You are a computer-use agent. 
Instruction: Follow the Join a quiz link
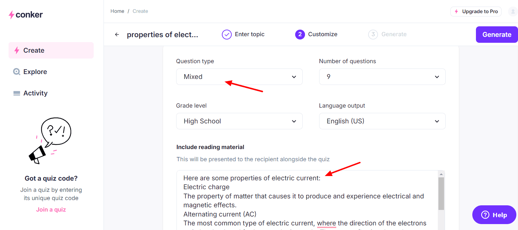(x=51, y=210)
